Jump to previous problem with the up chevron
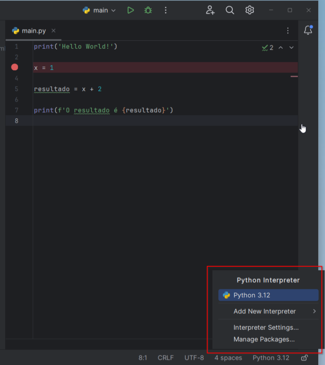Screen dimensions: 325x365 click(x=281, y=47)
